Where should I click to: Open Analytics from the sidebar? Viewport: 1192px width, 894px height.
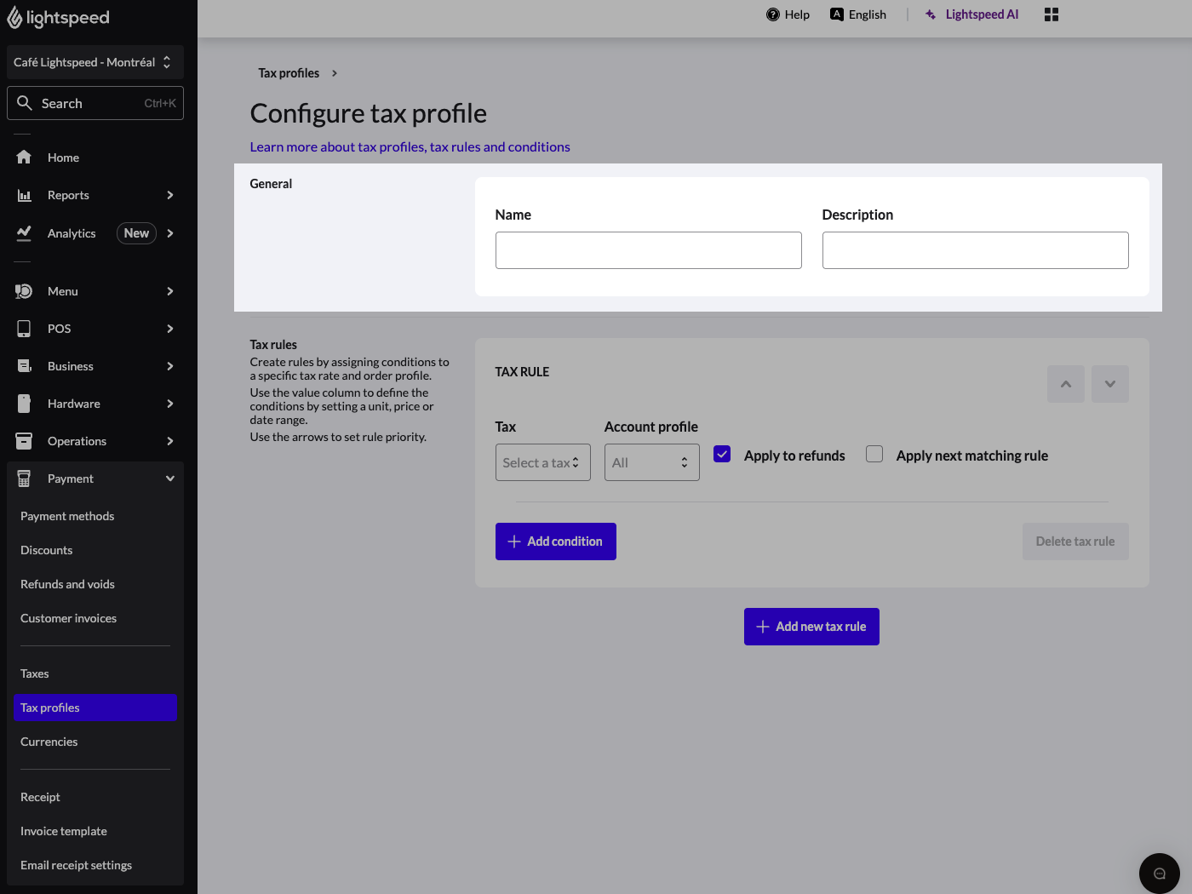(71, 232)
